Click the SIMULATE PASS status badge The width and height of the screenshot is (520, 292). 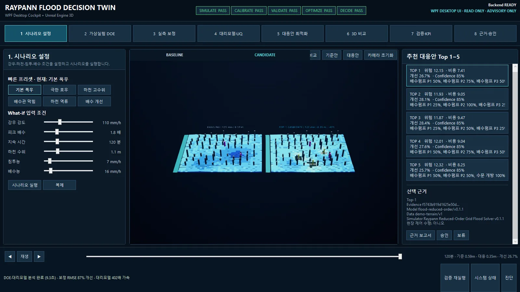click(213, 11)
